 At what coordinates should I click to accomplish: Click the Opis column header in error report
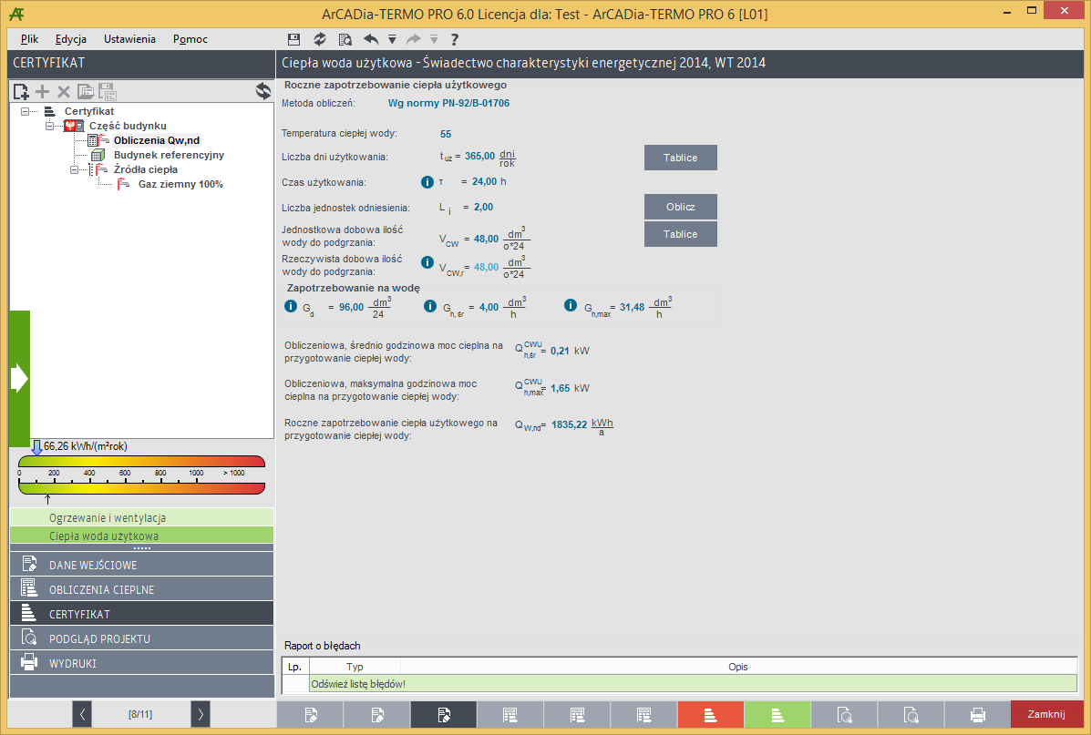tap(738, 666)
